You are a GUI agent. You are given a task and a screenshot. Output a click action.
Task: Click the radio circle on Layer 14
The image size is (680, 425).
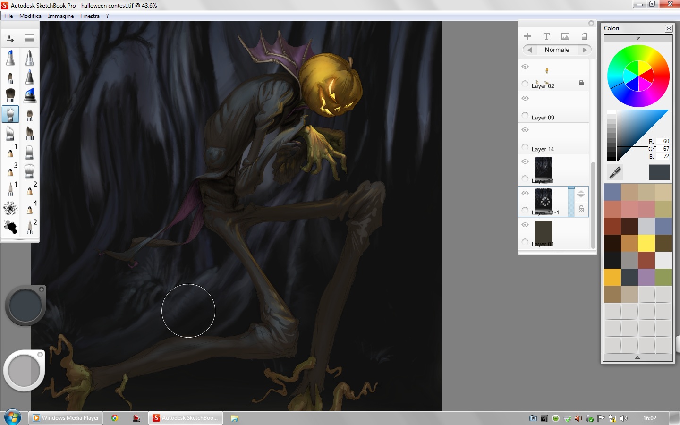point(525,147)
